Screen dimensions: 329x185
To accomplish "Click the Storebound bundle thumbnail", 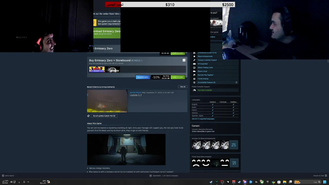I will [97, 70].
